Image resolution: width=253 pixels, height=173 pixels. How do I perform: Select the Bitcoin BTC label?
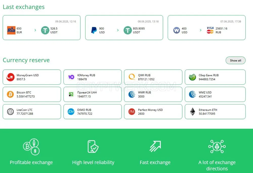pyautogui.click(x=24, y=93)
